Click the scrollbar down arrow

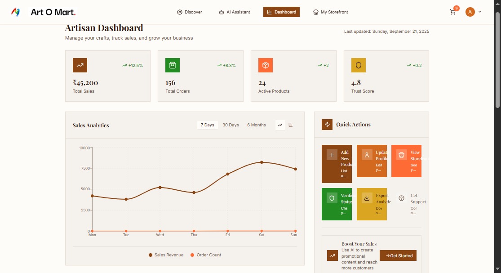[497, 269]
